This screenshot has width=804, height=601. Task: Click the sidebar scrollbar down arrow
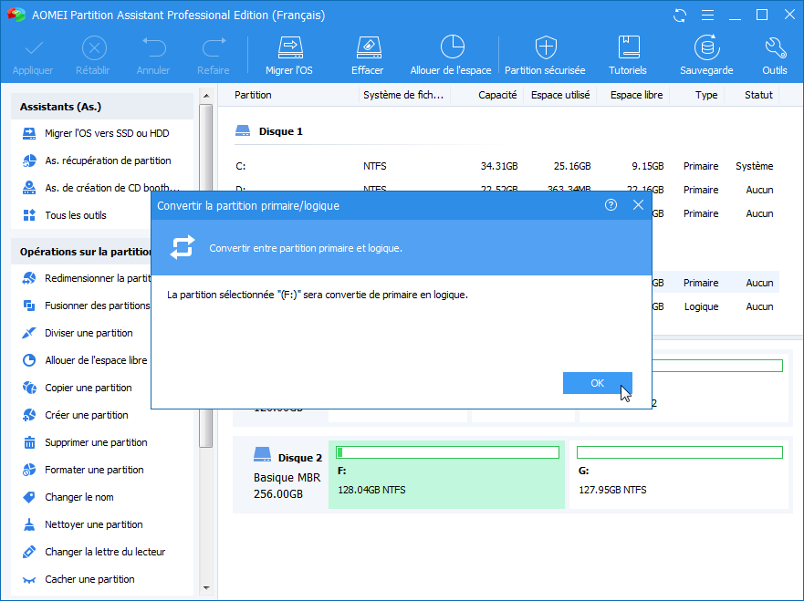point(206,587)
